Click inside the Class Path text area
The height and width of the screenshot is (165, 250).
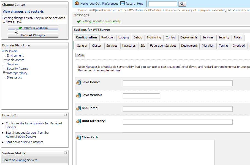145,153
